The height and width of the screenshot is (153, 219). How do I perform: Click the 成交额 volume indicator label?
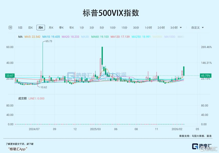22,98
